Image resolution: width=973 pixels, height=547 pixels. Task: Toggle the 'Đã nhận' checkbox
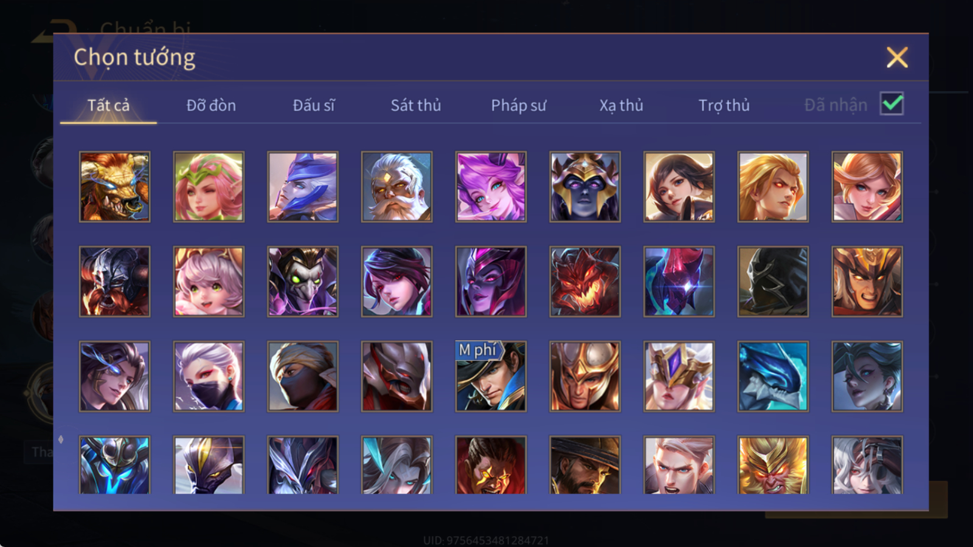[892, 104]
